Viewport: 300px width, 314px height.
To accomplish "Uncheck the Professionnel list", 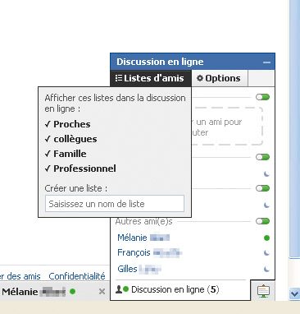I will (80, 169).
